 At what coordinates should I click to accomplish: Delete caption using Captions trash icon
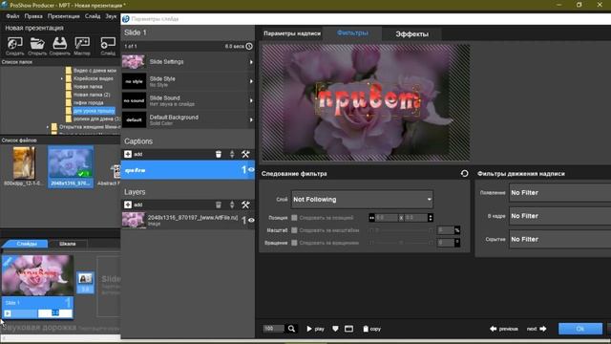219,154
